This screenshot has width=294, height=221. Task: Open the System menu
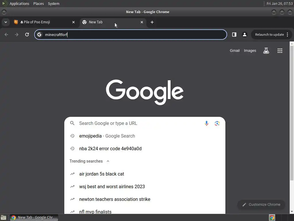pos(54,3)
